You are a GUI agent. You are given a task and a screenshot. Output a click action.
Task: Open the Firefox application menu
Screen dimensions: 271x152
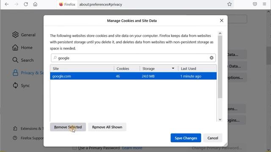point(264,4)
